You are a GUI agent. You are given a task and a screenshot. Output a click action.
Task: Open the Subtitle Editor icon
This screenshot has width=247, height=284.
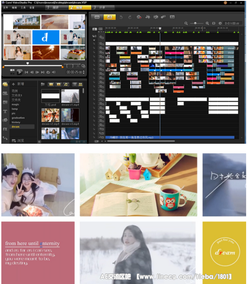pyautogui.click(x=172, y=17)
